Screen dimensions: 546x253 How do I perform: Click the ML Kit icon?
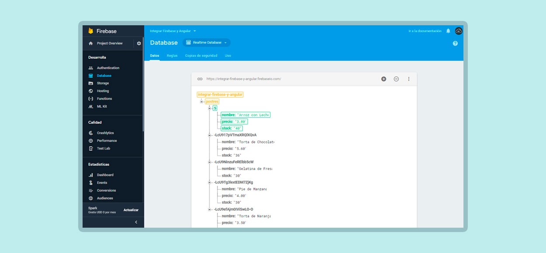(x=91, y=106)
